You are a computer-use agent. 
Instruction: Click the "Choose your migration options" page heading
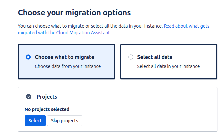[74, 13]
